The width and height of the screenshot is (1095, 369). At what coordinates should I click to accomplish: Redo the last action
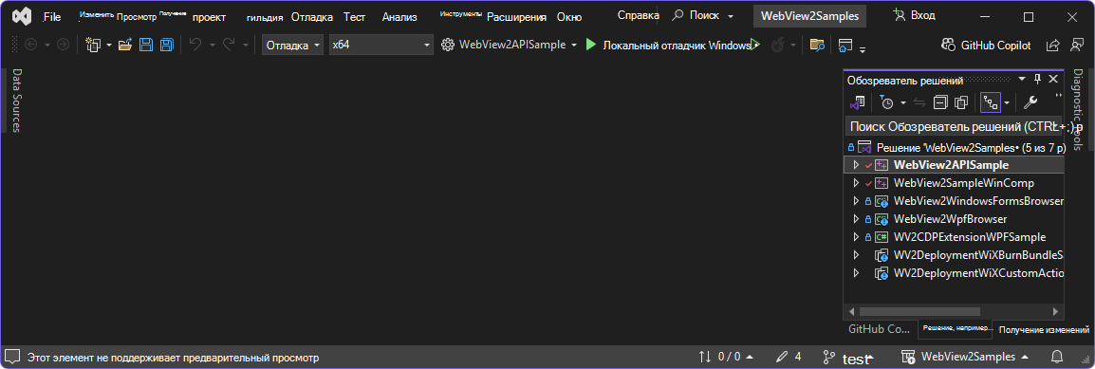[229, 46]
